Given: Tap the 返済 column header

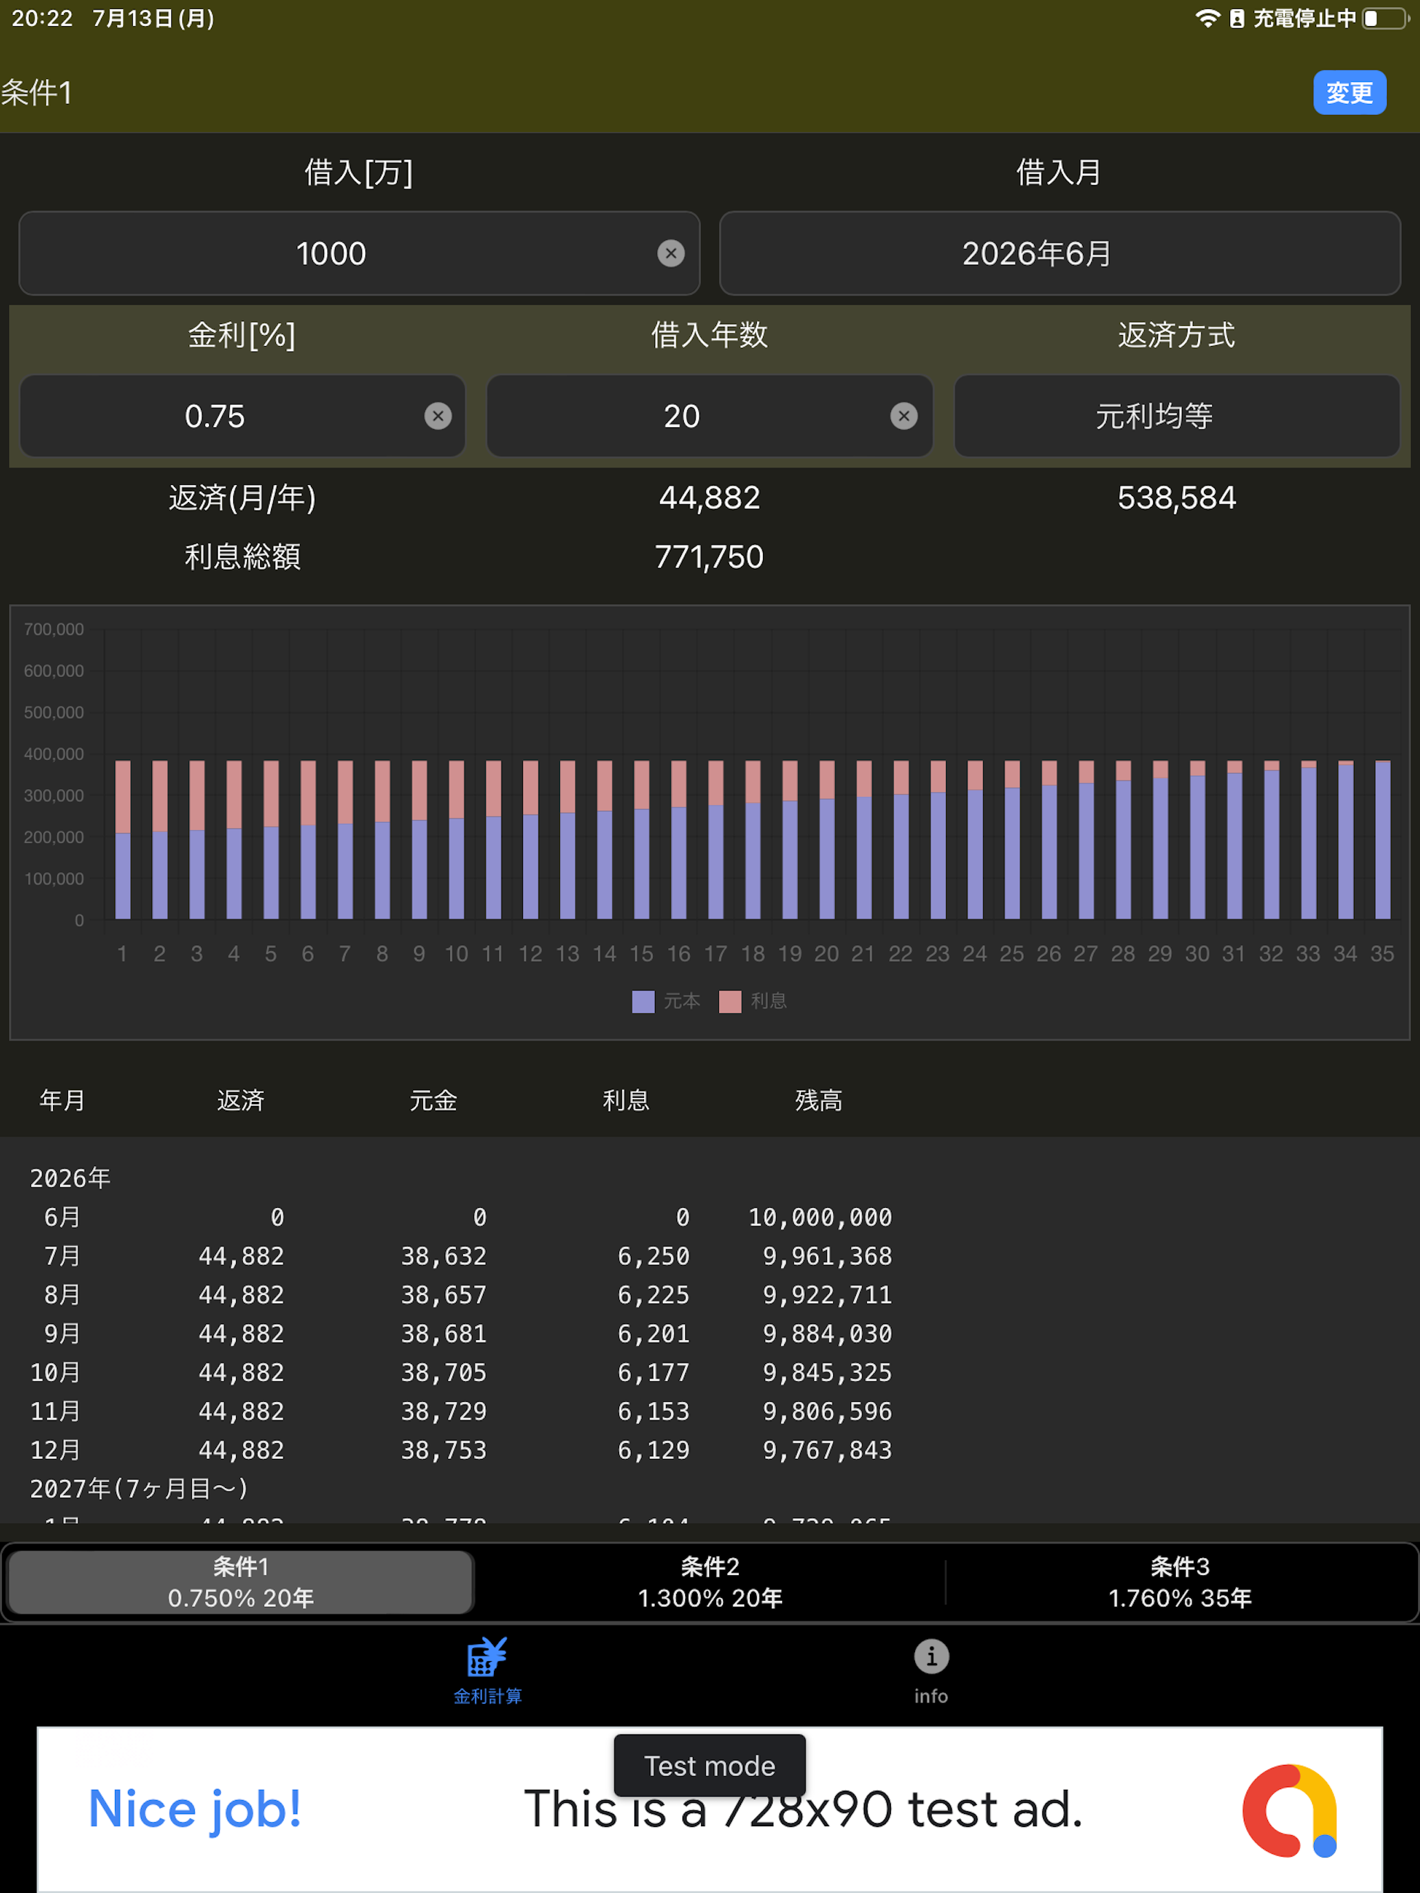Looking at the screenshot, I should coord(241,1101).
